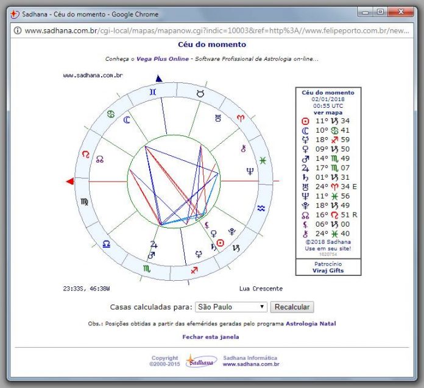
Task: Click the Aquarius sign on zodiac wheel
Action: point(261,208)
